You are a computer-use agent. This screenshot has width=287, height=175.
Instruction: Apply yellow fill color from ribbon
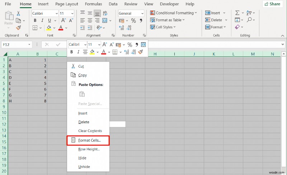click(x=49, y=28)
